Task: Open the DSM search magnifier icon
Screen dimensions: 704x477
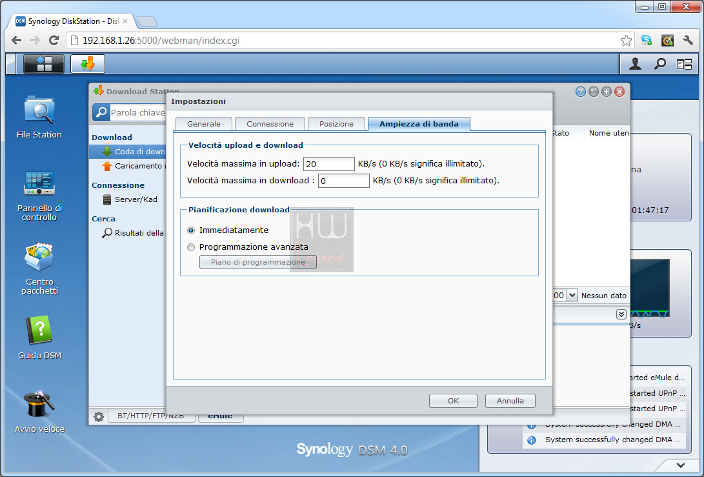Action: click(659, 65)
